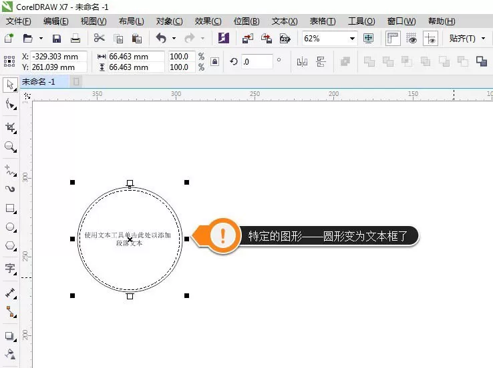Screen dimensions: 493x368
Task: Mirror the object vertically
Action: pos(321,61)
